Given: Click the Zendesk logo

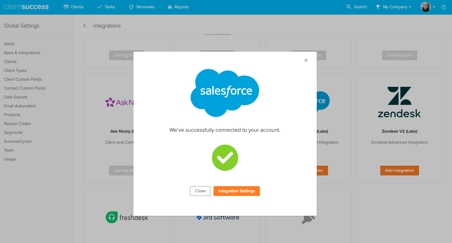Looking at the screenshot, I should click(399, 102).
